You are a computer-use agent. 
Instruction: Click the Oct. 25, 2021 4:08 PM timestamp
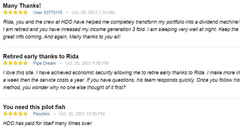pyautogui.click(x=87, y=63)
